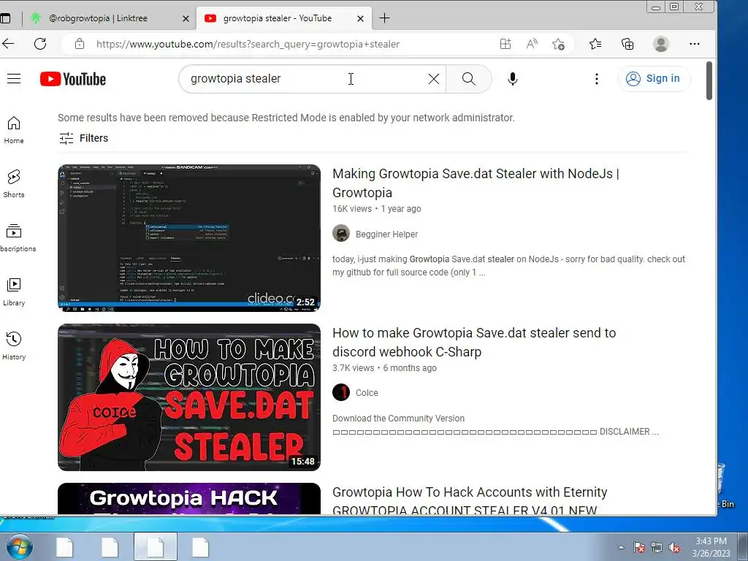Screen dimensions: 748x561
Task: Click the network tray icon
Action: 657,548
